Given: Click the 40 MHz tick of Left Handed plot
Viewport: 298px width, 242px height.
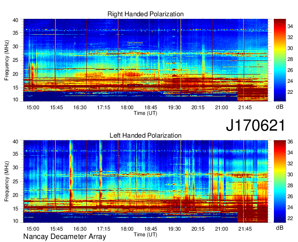Looking at the screenshot, I should [16, 142].
